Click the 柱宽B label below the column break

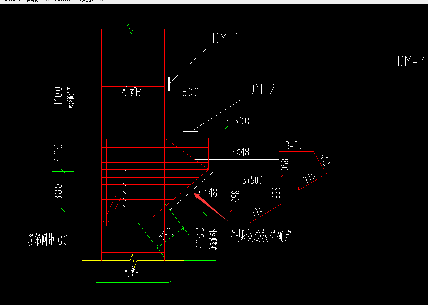(132, 273)
